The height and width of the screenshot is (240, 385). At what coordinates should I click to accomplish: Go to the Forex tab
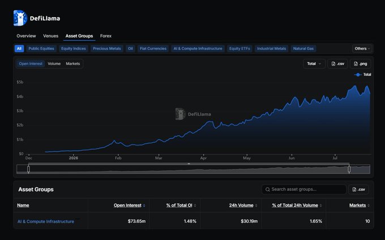(x=105, y=36)
